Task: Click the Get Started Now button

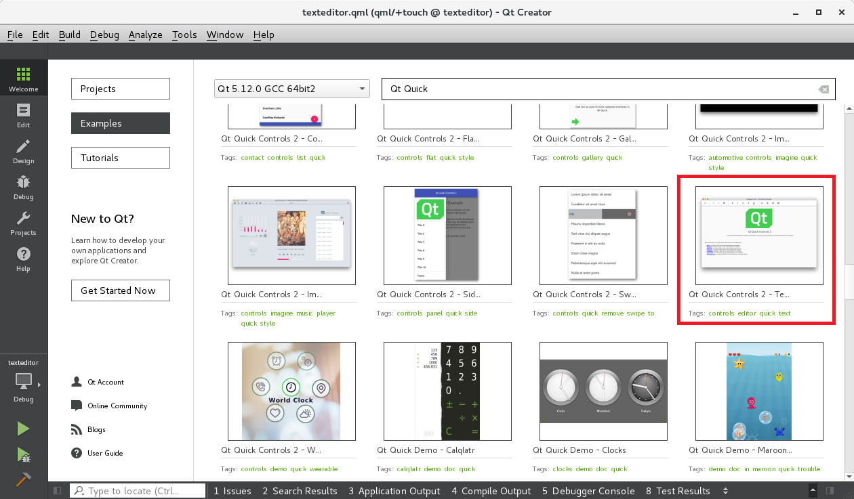Action: [120, 290]
